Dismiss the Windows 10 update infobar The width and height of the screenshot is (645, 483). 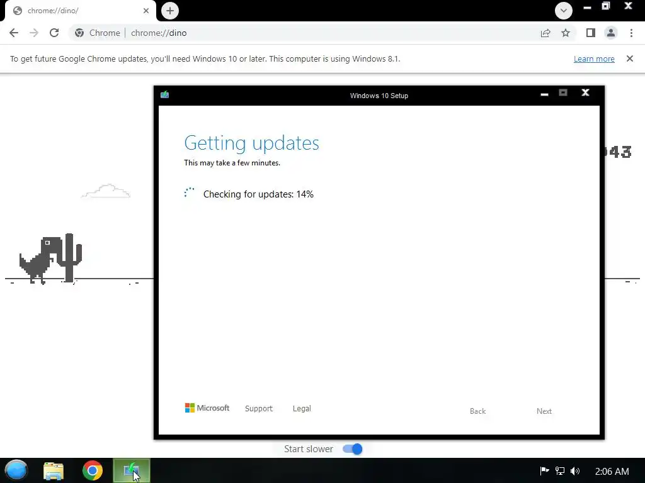point(630,58)
